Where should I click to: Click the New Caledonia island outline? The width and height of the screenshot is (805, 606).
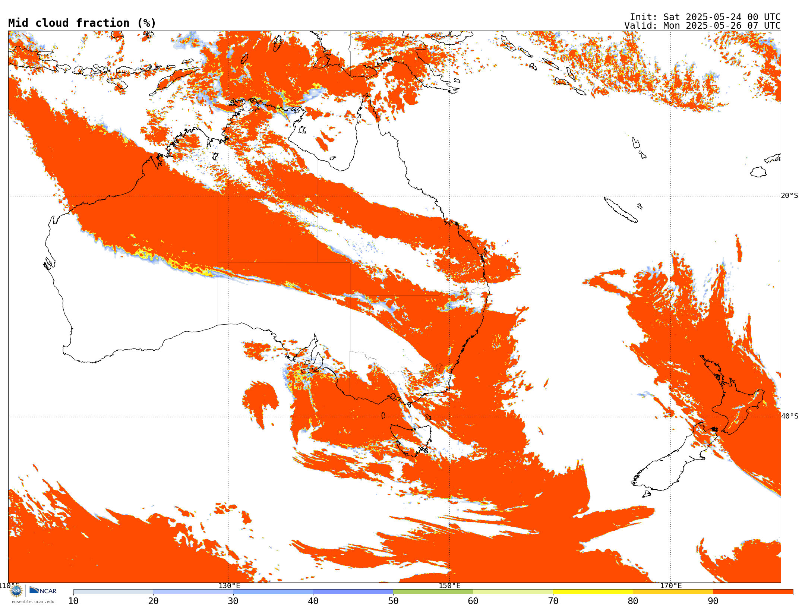coord(621,210)
